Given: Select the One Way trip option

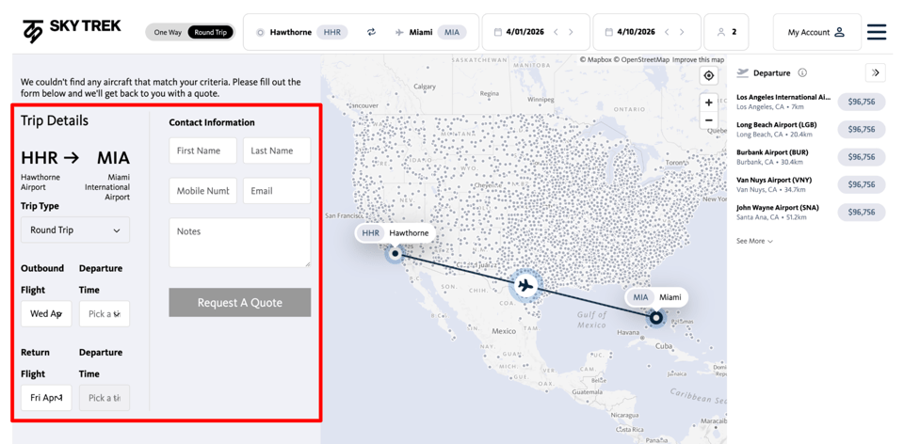Looking at the screenshot, I should click(x=168, y=32).
